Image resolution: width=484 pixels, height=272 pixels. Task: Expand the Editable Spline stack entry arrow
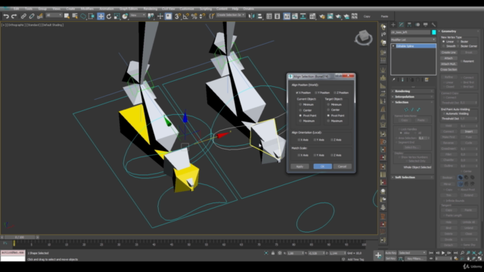coord(393,46)
